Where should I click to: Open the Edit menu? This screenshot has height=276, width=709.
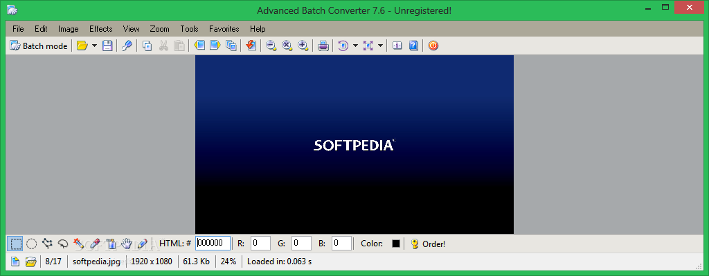click(x=41, y=29)
